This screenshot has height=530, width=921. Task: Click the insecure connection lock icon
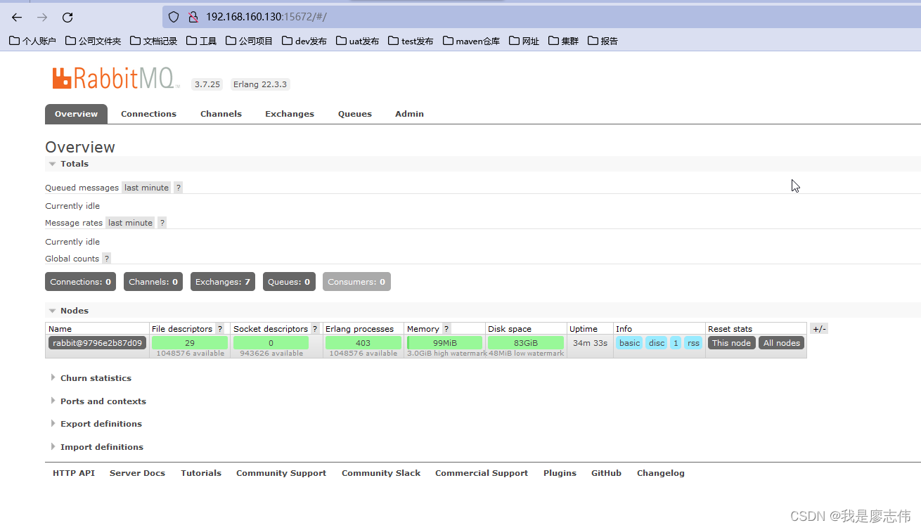(193, 17)
